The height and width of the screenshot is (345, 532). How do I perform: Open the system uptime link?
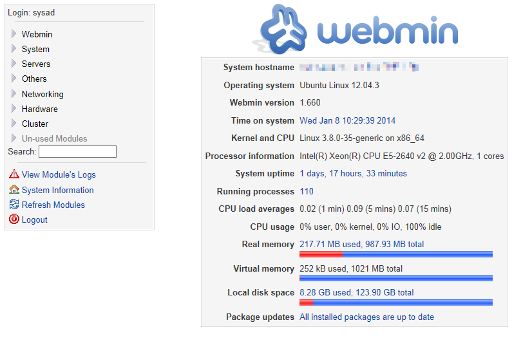tap(353, 173)
